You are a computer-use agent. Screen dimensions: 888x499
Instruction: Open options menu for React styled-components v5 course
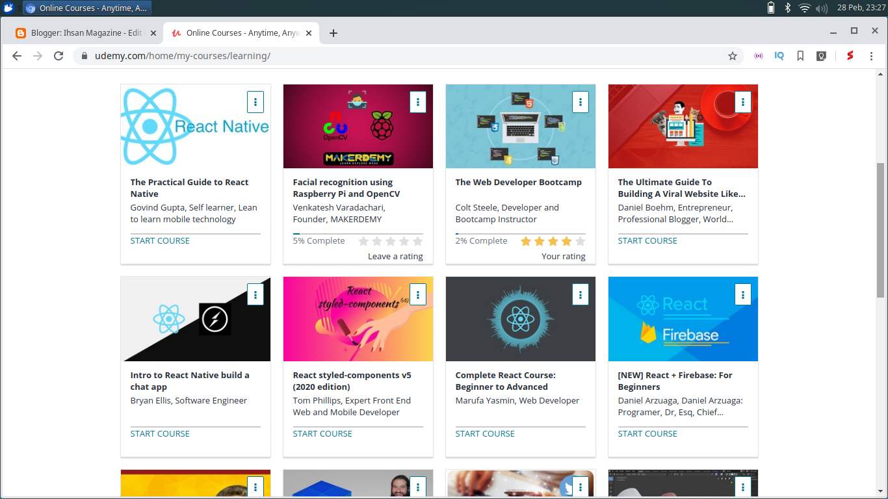417,295
